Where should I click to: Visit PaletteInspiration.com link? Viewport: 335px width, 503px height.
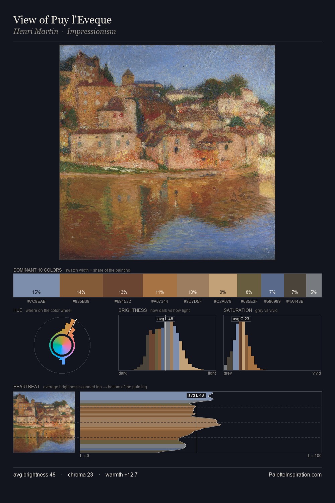pos(295,474)
